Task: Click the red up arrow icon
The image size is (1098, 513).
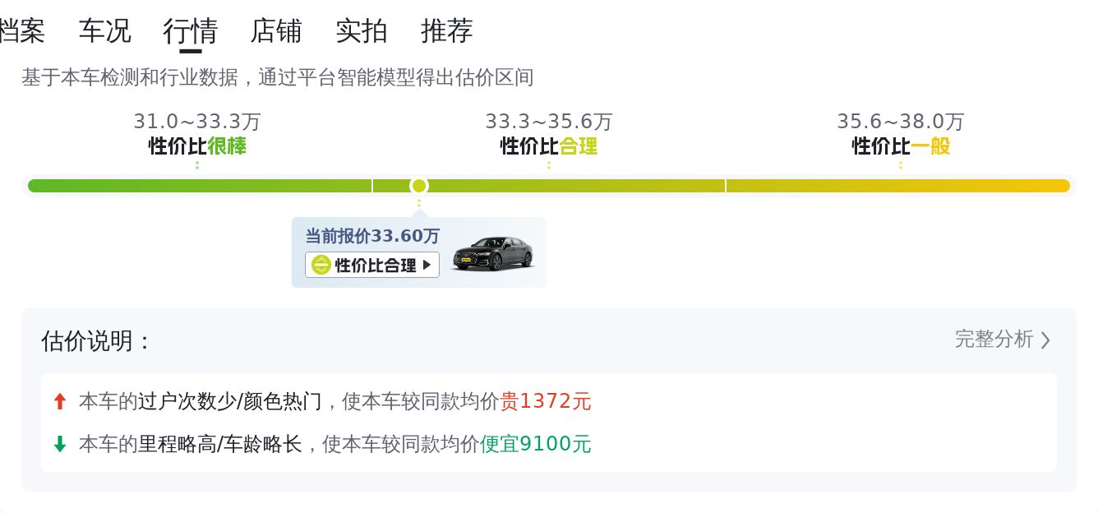Action: [x=59, y=402]
